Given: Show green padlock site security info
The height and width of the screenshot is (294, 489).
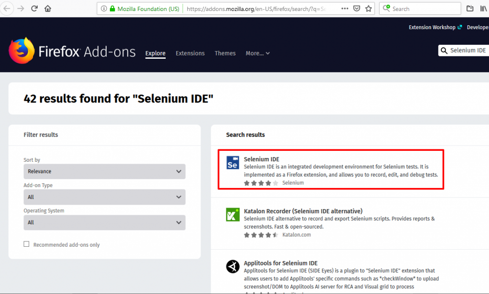Looking at the screenshot, I should (x=112, y=9).
